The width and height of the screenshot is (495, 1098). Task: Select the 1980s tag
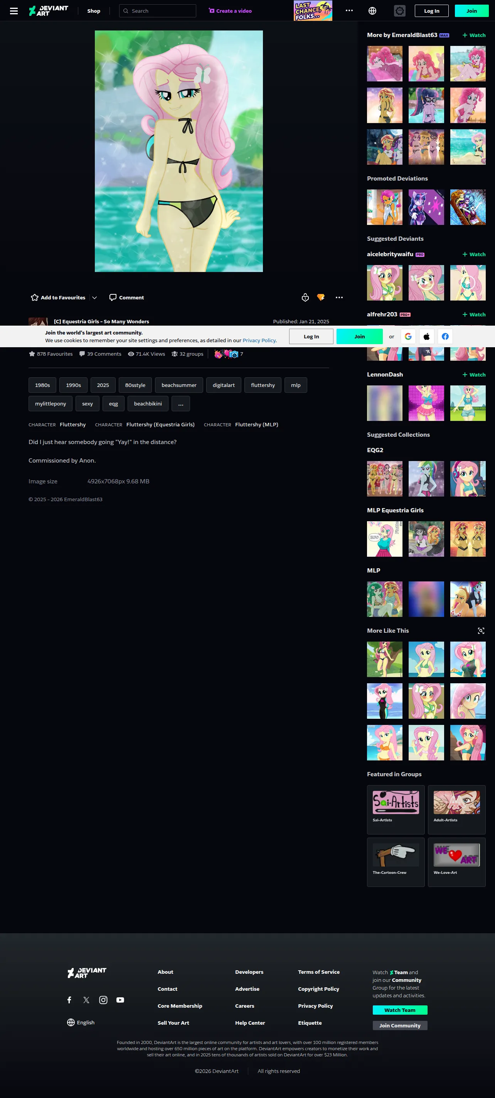point(42,385)
